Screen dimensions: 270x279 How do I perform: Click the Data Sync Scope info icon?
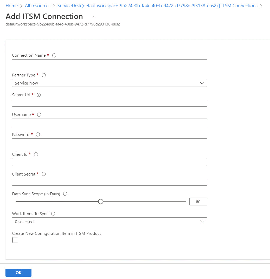tap(65, 194)
